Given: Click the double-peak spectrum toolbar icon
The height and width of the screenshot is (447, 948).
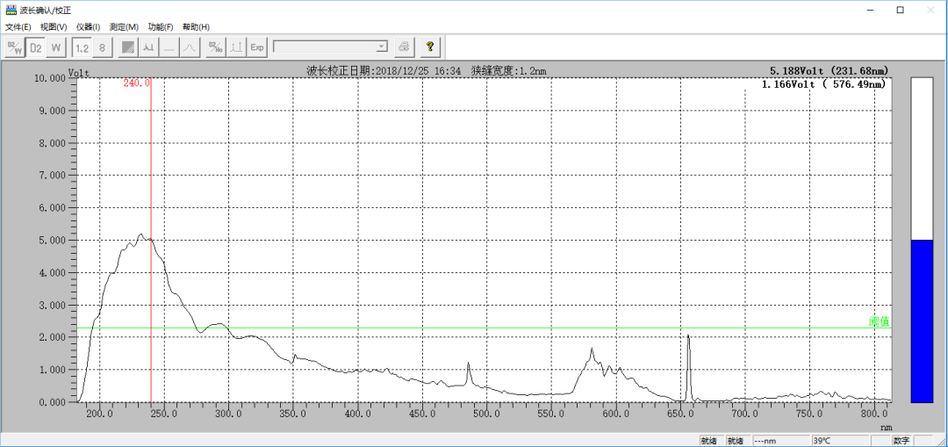Looking at the screenshot, I should point(148,47).
